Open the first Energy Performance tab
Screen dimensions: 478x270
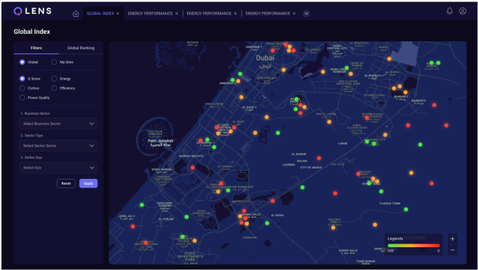tap(150, 14)
